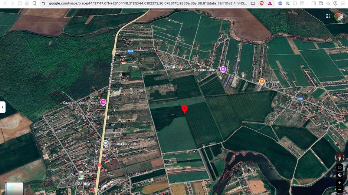Expand the collapsed side panel arrow
This screenshot has width=348, height=195.
click(x=3, y=107)
